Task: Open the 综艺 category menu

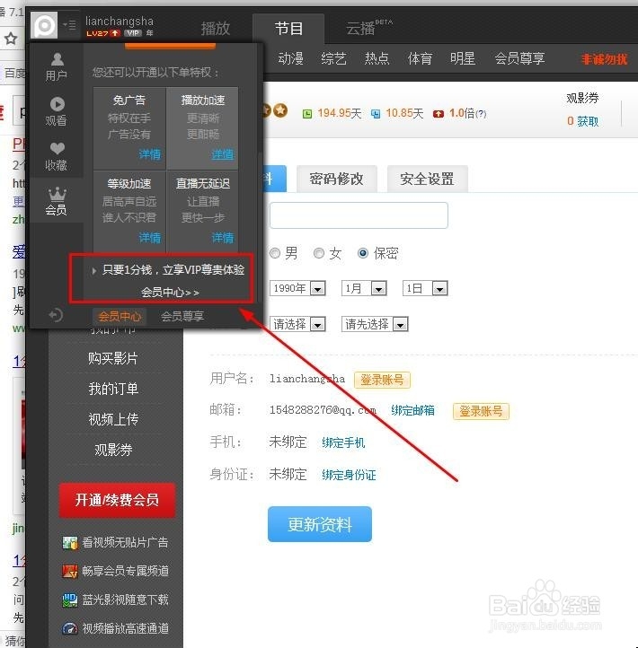Action: (x=333, y=58)
